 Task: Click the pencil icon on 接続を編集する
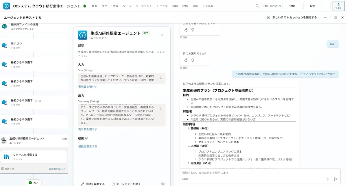pos(82,184)
